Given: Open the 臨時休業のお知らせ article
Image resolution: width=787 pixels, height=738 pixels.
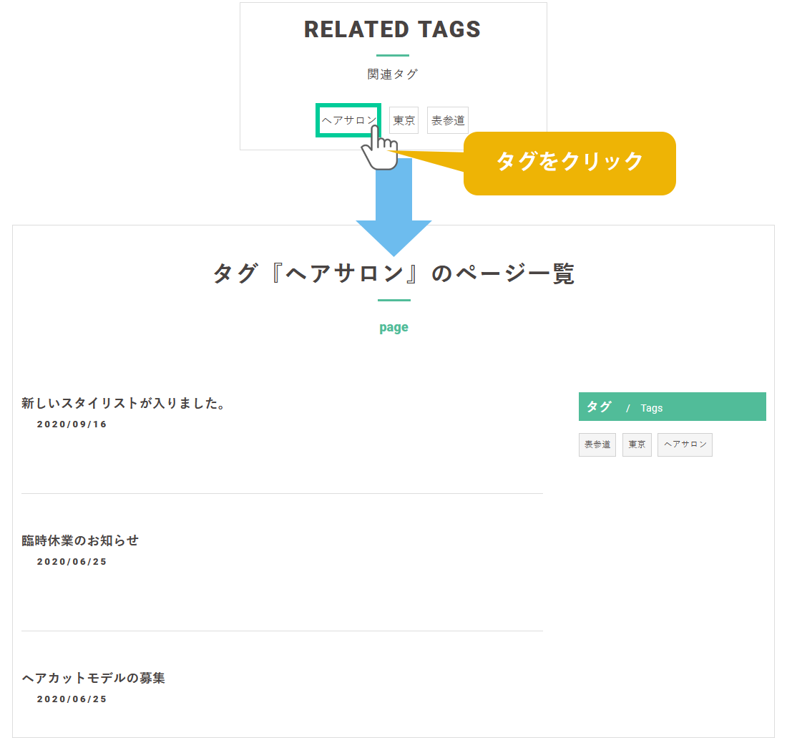Looking at the screenshot, I should [80, 540].
